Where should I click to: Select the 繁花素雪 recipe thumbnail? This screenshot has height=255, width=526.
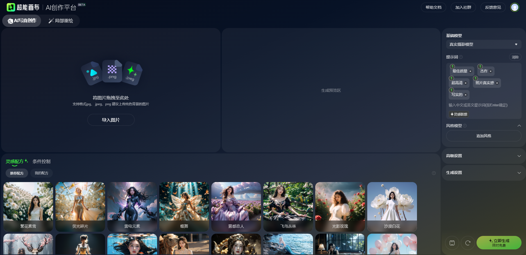[28, 207]
